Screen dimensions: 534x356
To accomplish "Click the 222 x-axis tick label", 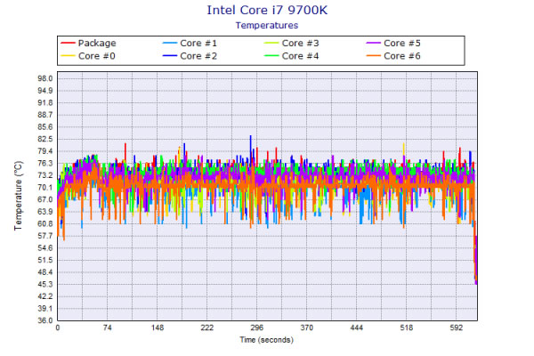I will coord(207,328).
